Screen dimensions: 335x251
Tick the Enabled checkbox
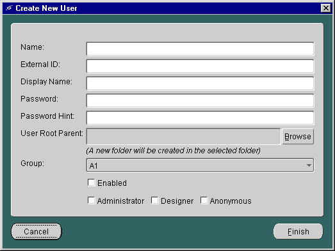[x=91, y=183]
